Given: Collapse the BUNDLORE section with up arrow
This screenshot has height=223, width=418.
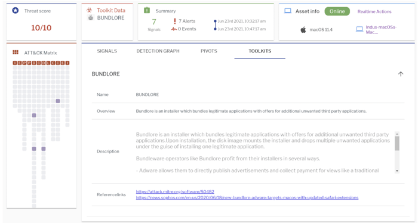Looking at the screenshot, I should 401,74.
